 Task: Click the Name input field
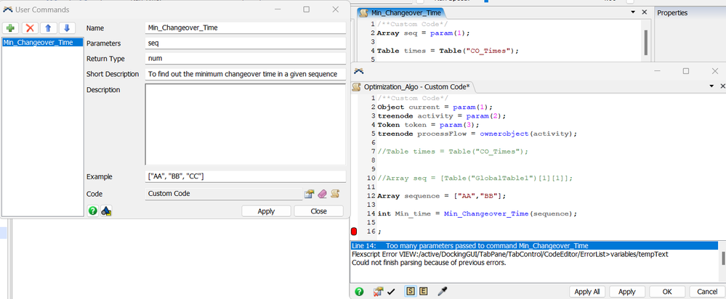[246, 28]
